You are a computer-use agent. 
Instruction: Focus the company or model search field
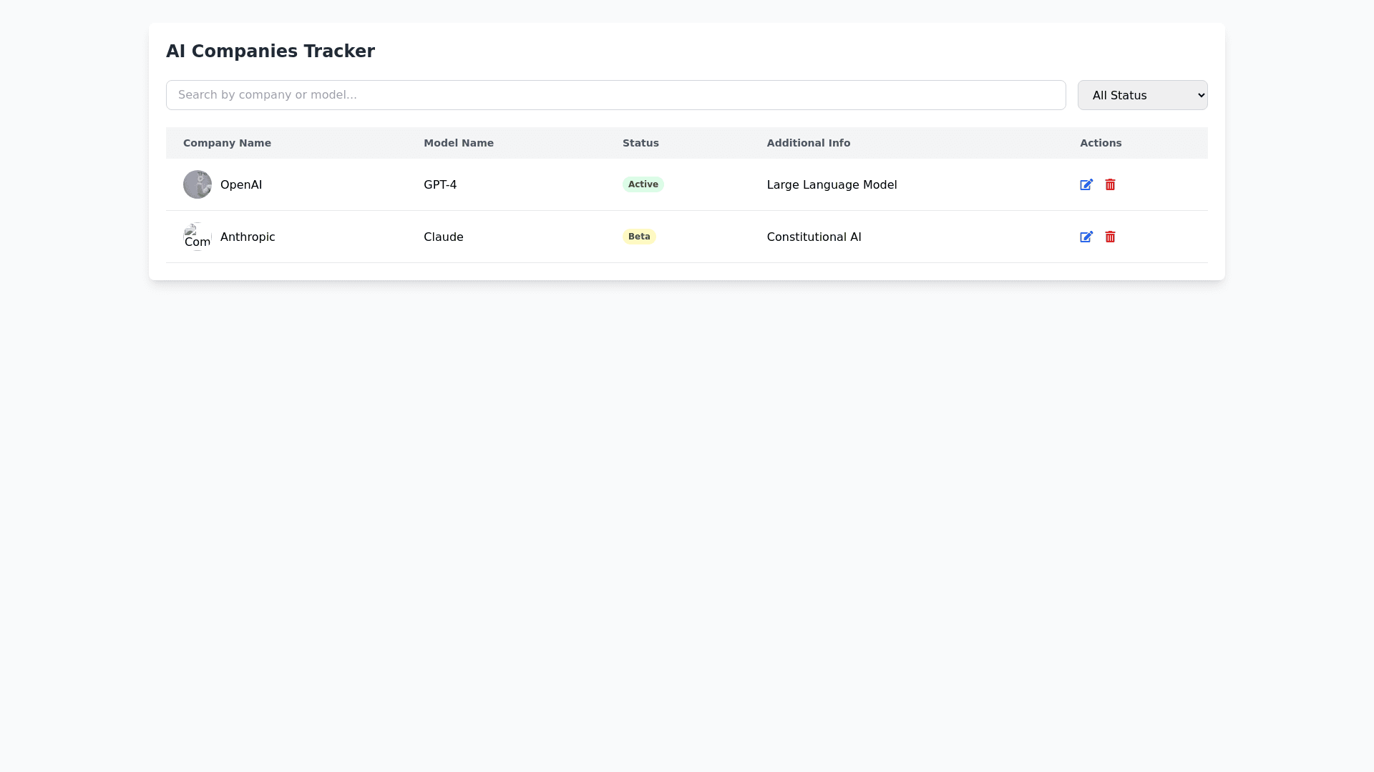(x=615, y=95)
